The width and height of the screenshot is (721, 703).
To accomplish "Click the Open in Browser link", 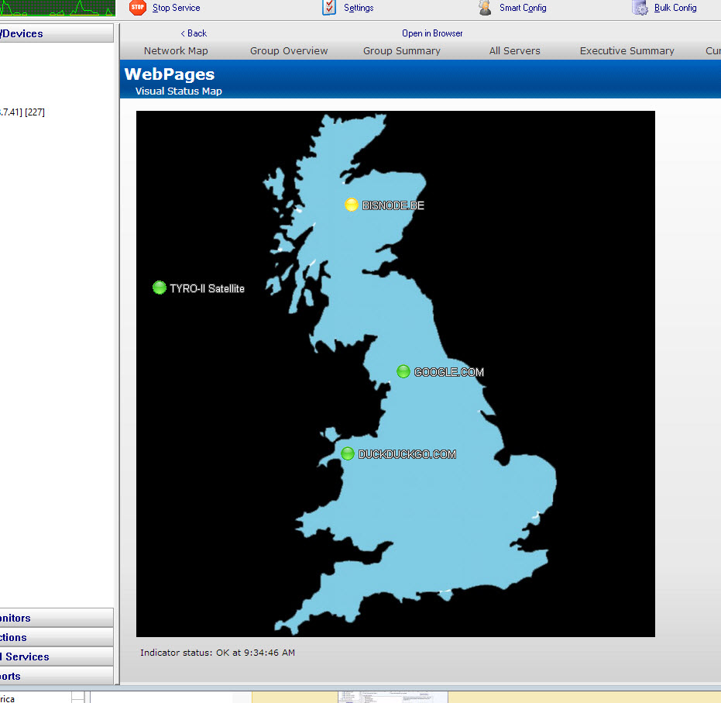I will click(x=432, y=33).
